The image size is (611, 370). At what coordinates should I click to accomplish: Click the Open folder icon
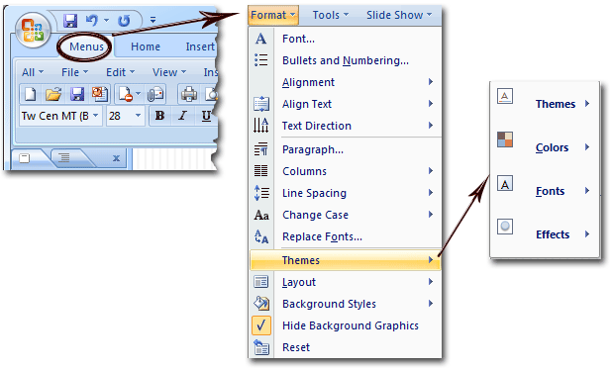click(53, 94)
